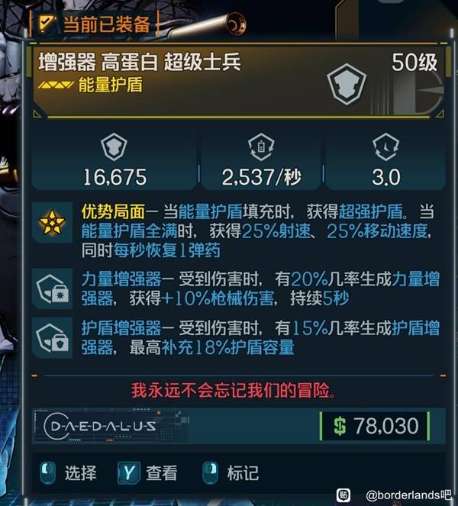Click the left mouse 选择 prompt
This screenshot has width=458, height=506.
[69, 473]
